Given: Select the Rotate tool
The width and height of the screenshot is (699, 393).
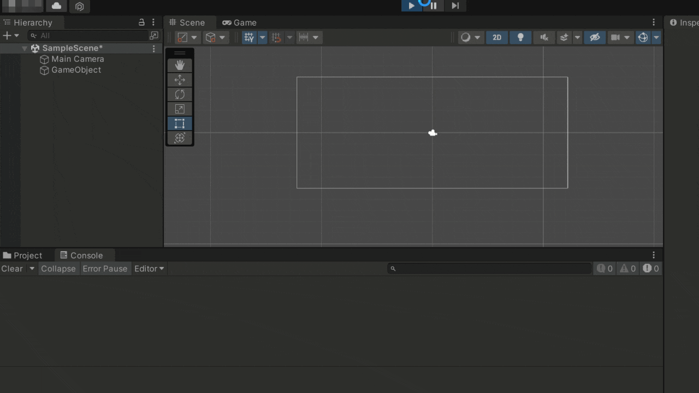Looking at the screenshot, I should [180, 94].
